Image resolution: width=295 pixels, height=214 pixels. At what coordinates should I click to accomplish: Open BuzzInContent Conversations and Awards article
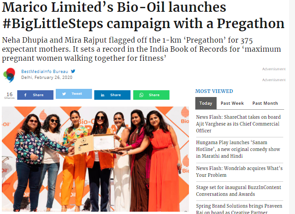(238, 191)
